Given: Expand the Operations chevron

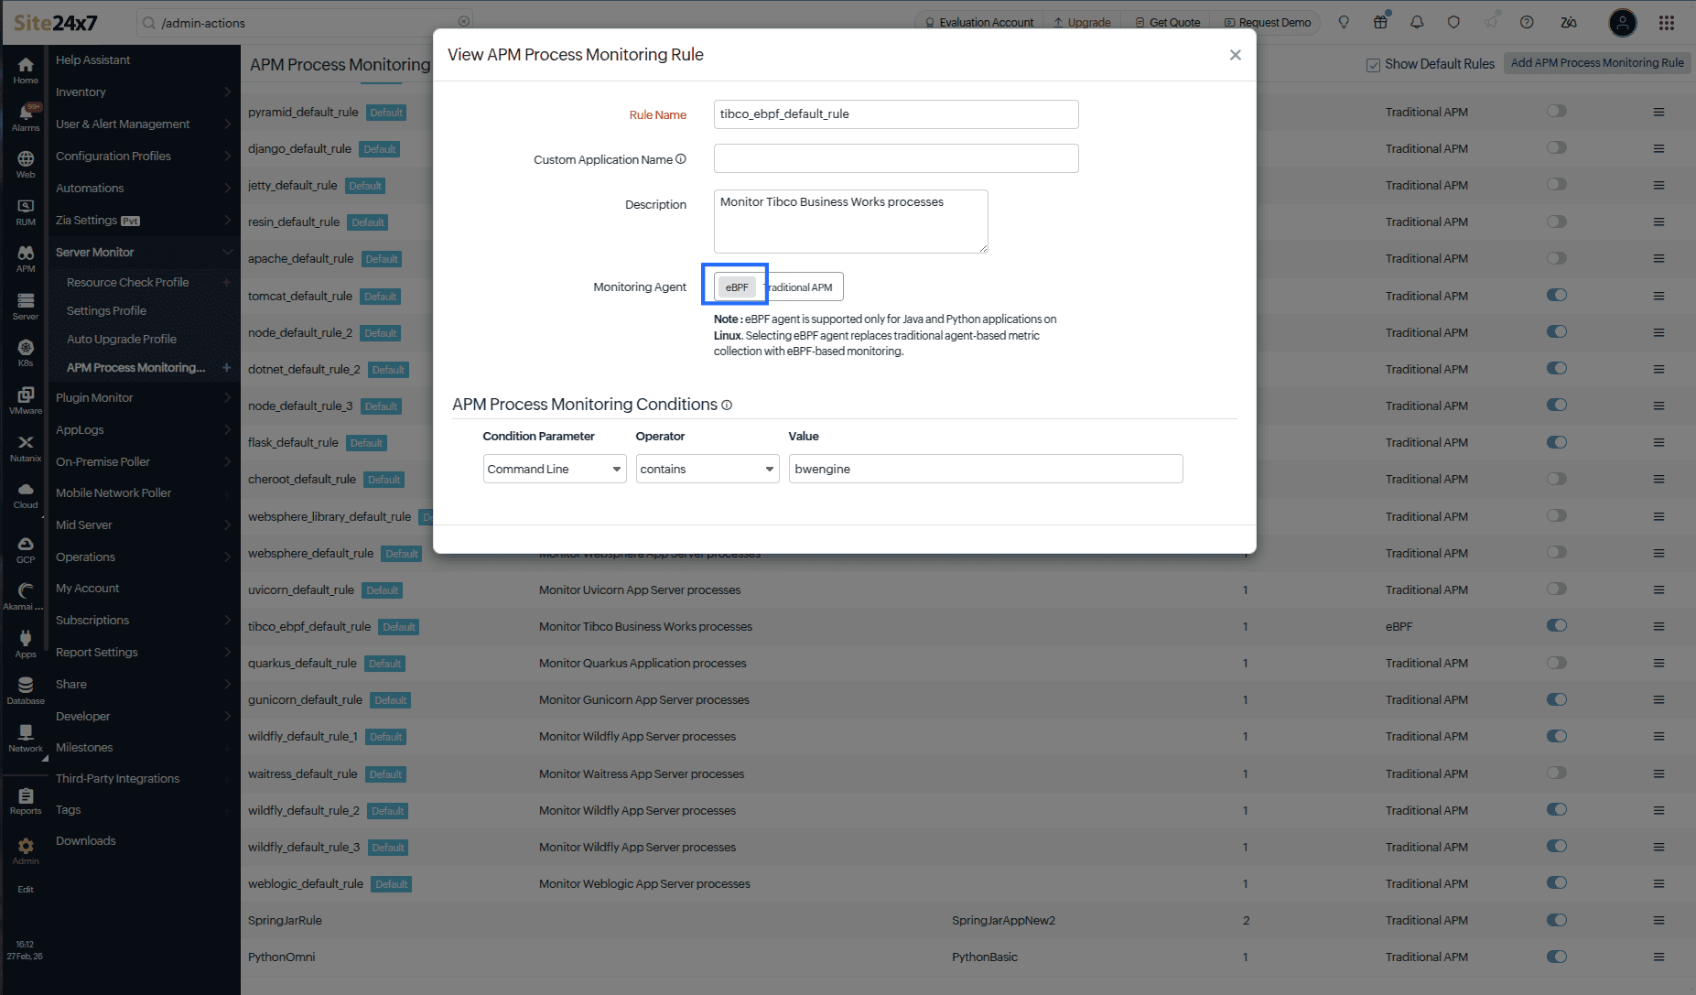Looking at the screenshot, I should (x=227, y=557).
